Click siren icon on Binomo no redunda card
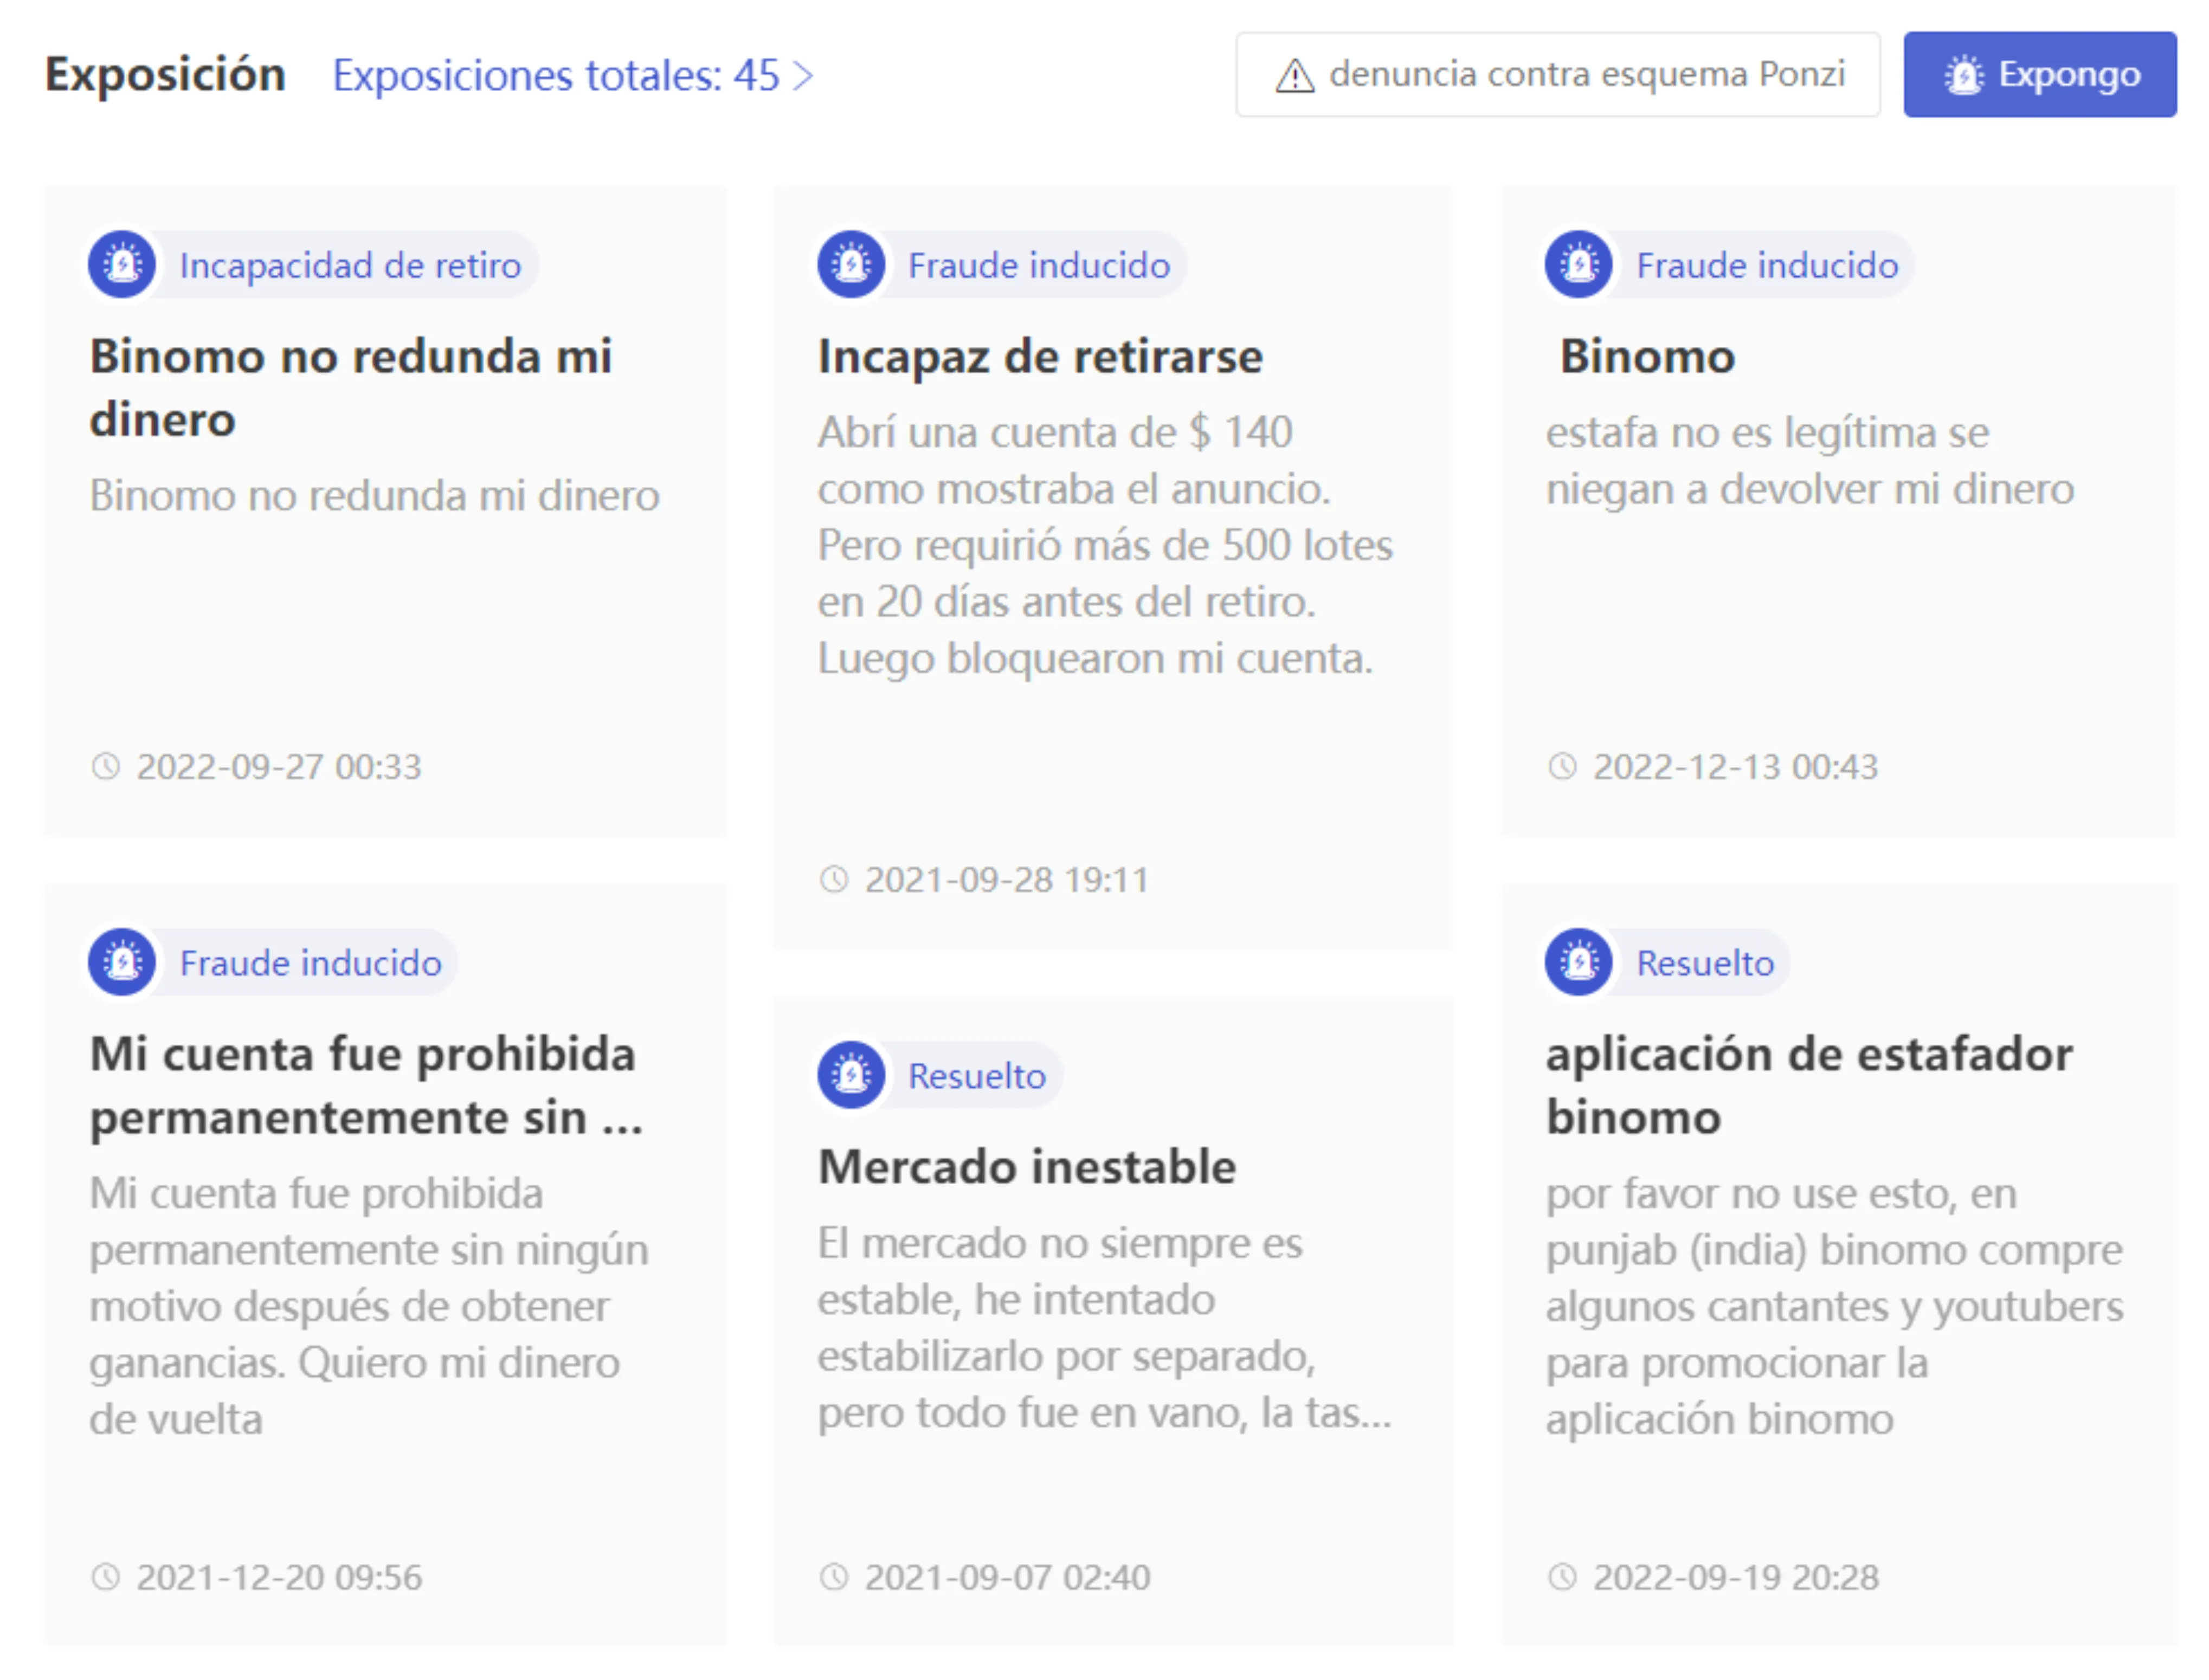 click(122, 265)
